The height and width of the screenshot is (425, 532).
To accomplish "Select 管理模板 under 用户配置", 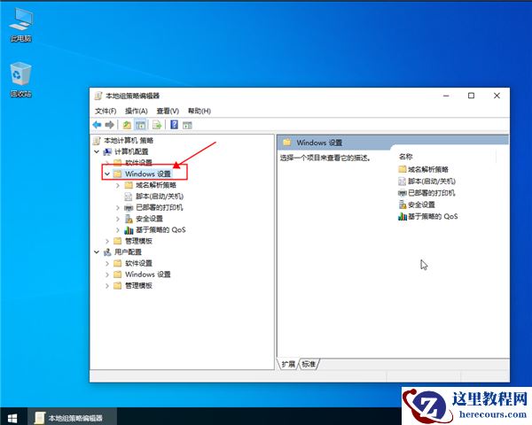I will (x=139, y=286).
